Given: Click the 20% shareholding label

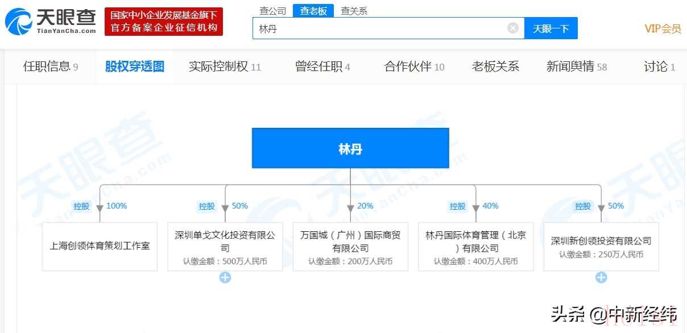Looking at the screenshot, I should 365,206.
